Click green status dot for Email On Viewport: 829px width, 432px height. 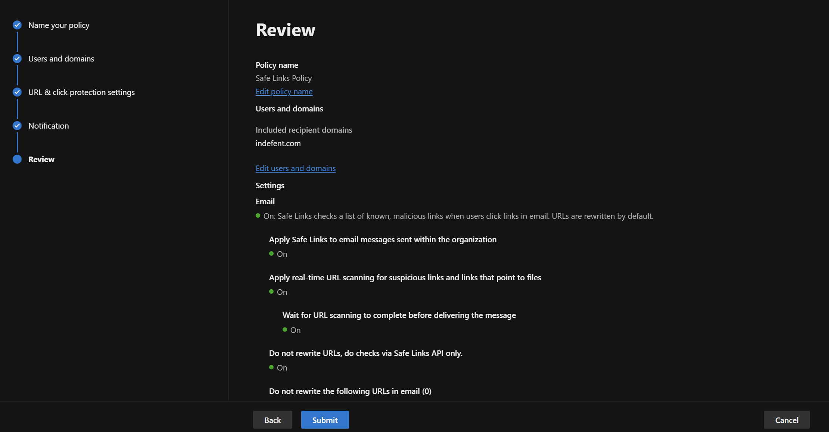coord(258,216)
